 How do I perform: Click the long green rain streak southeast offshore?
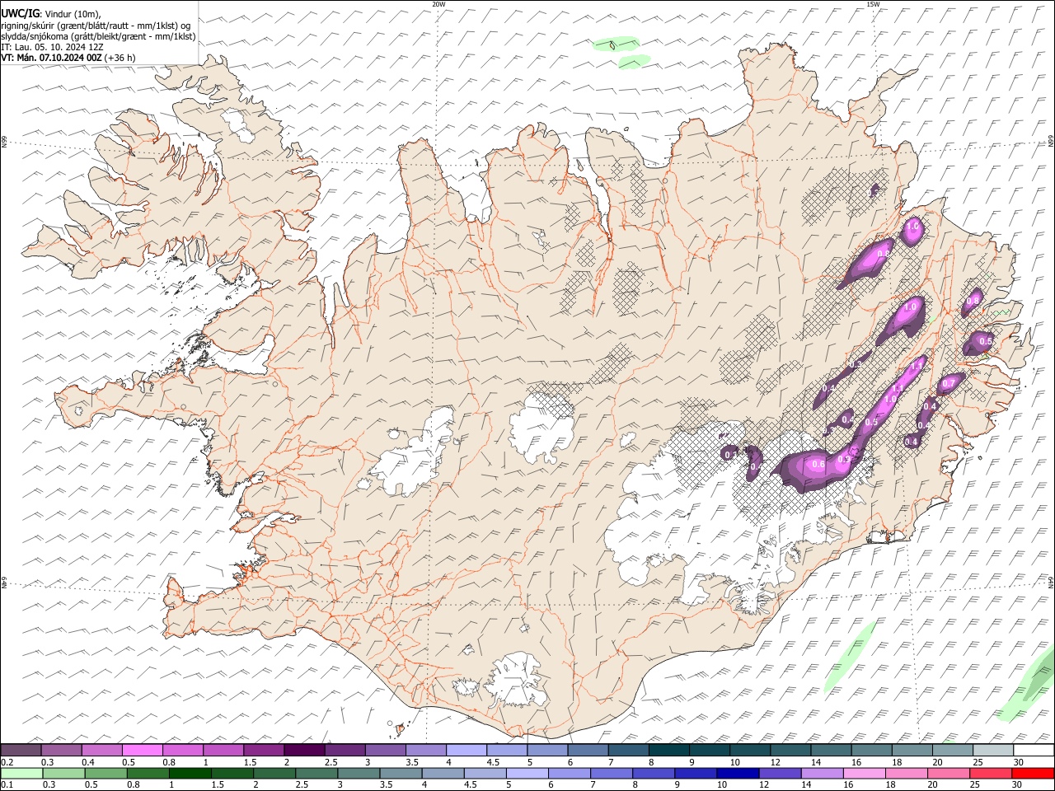(849, 657)
